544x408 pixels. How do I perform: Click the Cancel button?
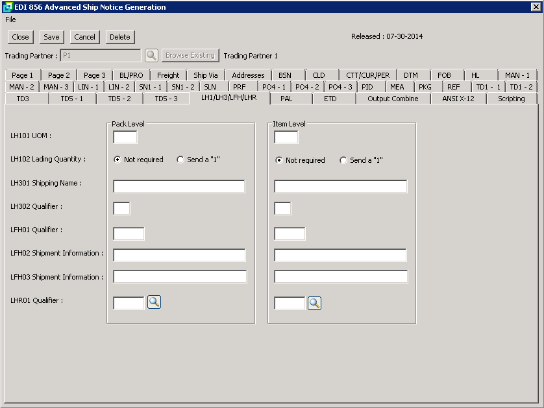[84, 37]
